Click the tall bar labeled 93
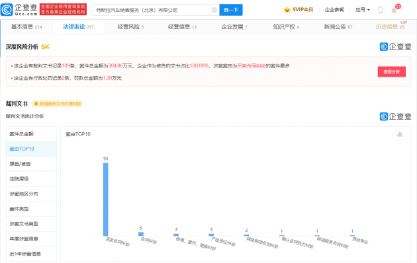The image size is (417, 263). point(106,200)
